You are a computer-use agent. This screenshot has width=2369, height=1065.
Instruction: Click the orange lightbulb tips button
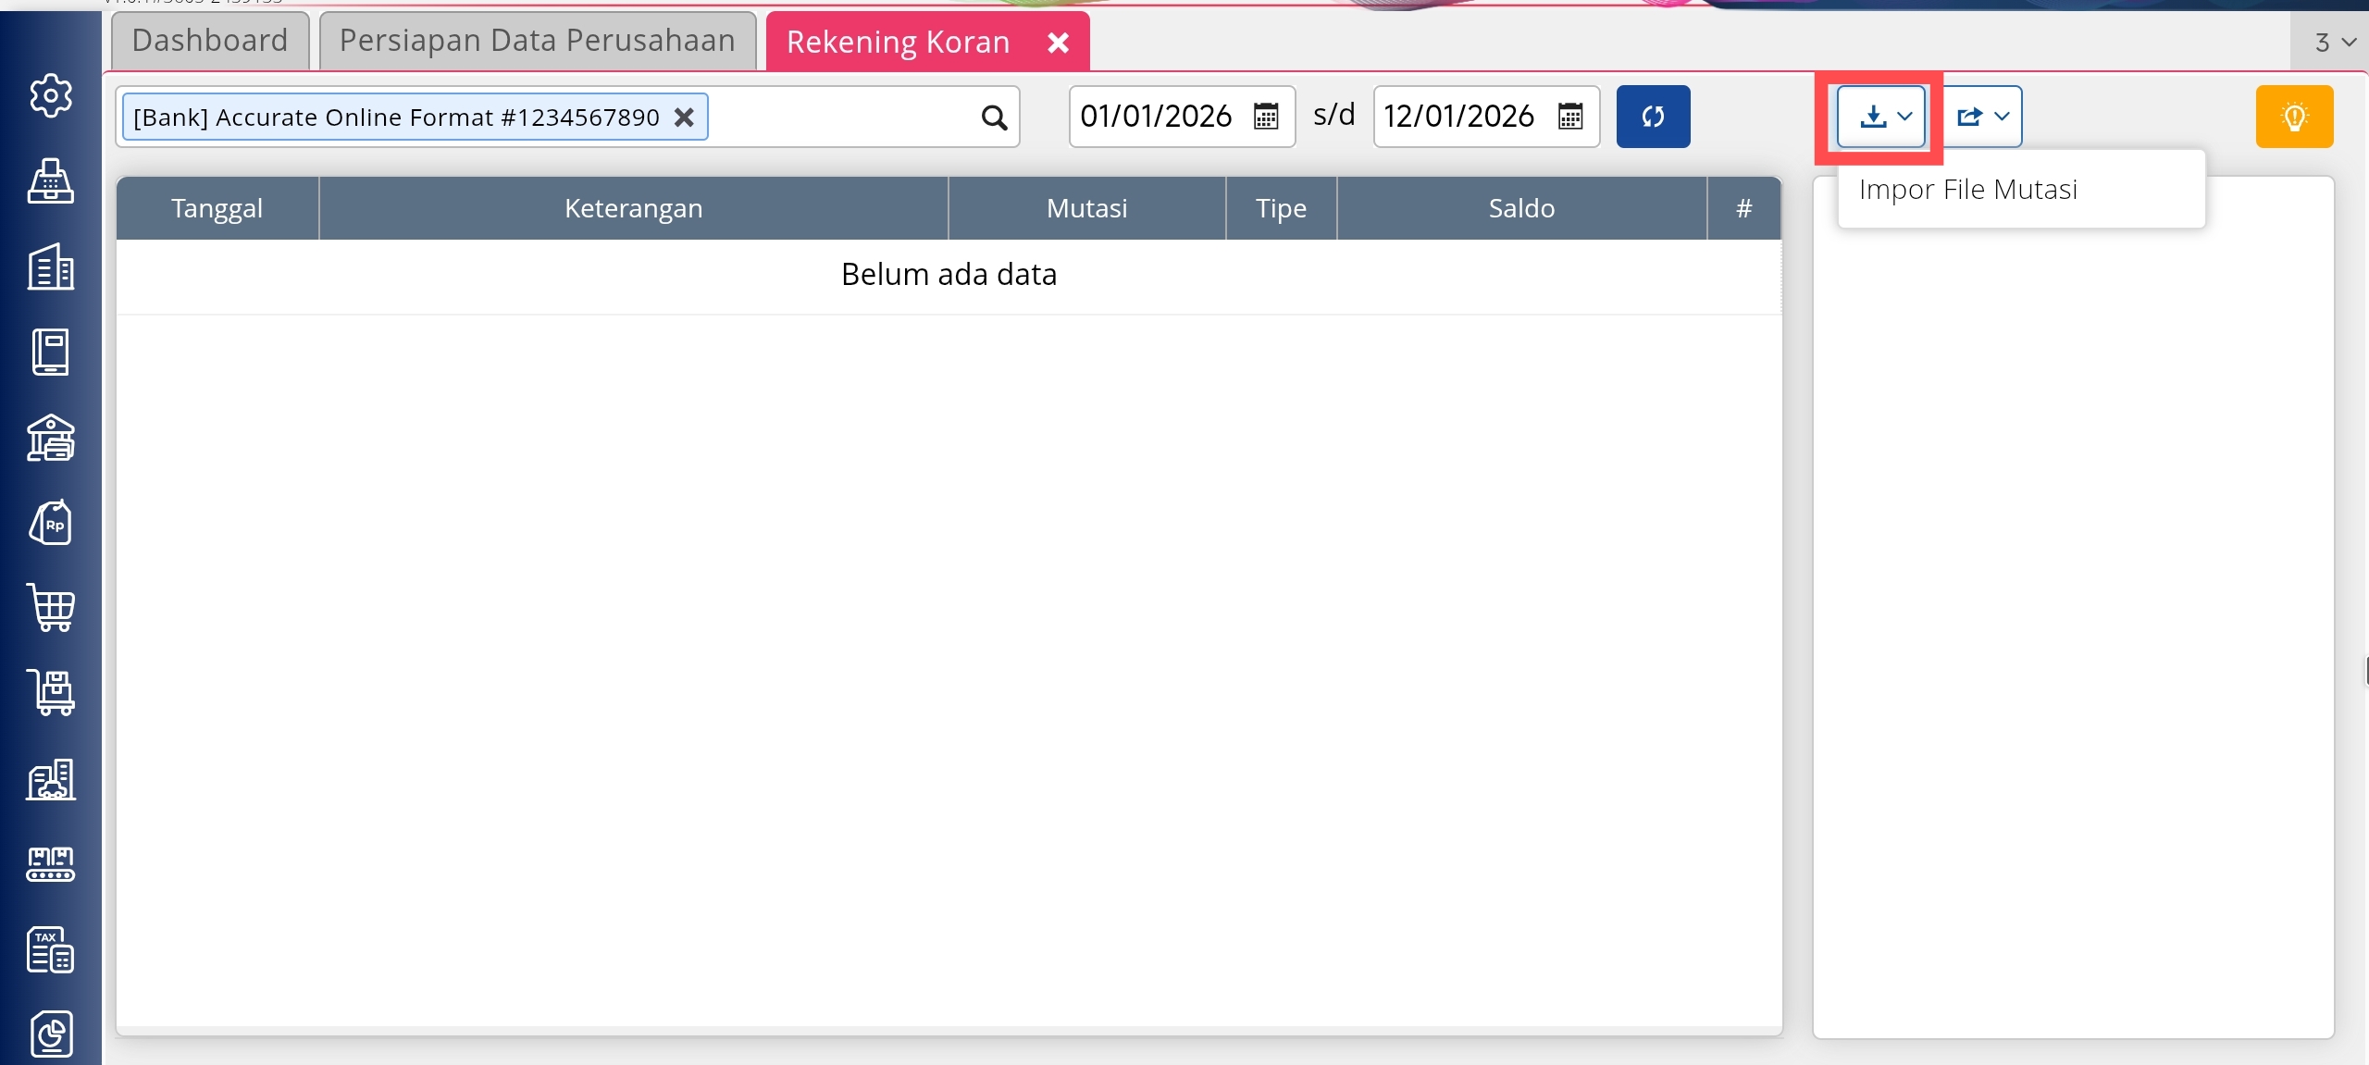tap(2294, 117)
